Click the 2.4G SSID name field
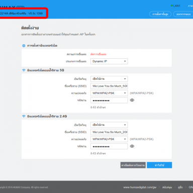 pos(109,132)
